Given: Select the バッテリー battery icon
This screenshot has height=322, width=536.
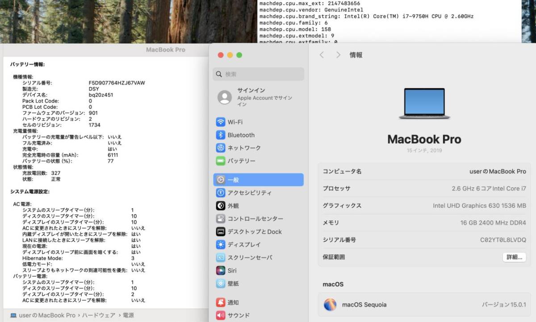Looking at the screenshot, I should (x=220, y=161).
